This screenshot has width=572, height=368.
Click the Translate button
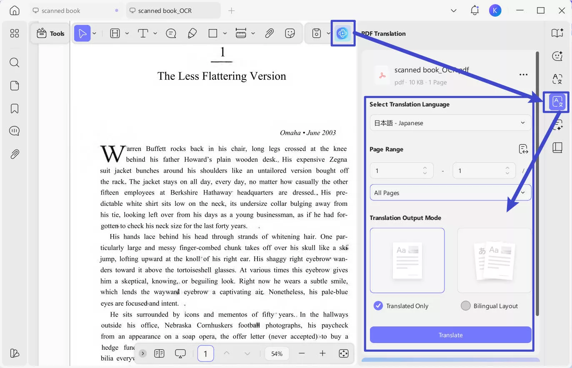click(x=450, y=335)
